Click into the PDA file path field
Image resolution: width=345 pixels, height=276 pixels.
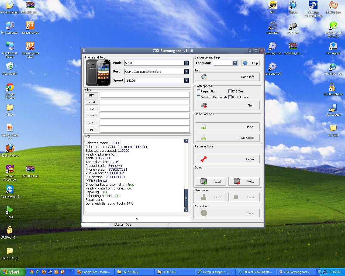pos(145,109)
